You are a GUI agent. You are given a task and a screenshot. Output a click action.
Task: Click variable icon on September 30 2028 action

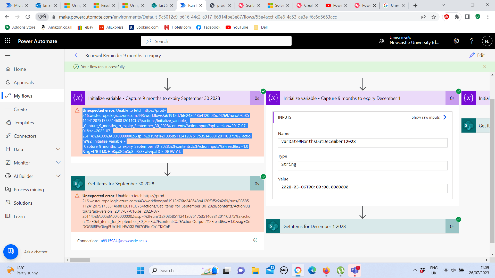pos(78,98)
